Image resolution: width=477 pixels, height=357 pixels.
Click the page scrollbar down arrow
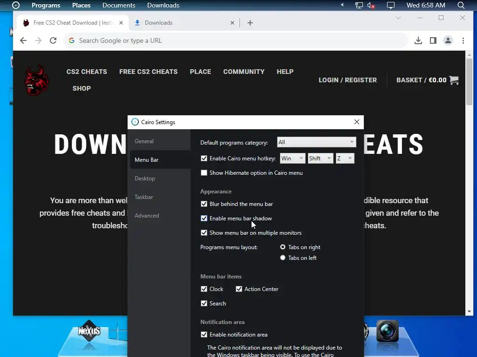point(469,312)
